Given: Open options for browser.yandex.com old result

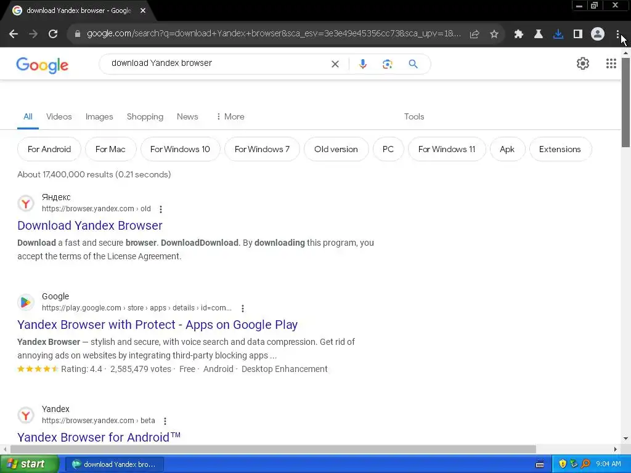Looking at the screenshot, I should (x=161, y=209).
